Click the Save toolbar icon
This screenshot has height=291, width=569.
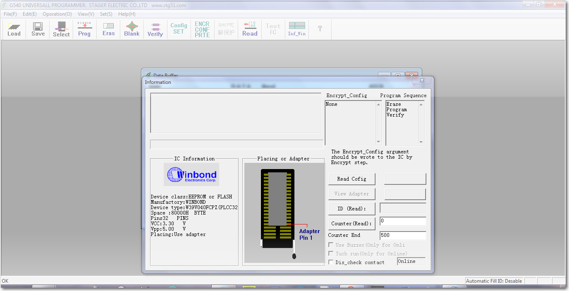point(38,29)
